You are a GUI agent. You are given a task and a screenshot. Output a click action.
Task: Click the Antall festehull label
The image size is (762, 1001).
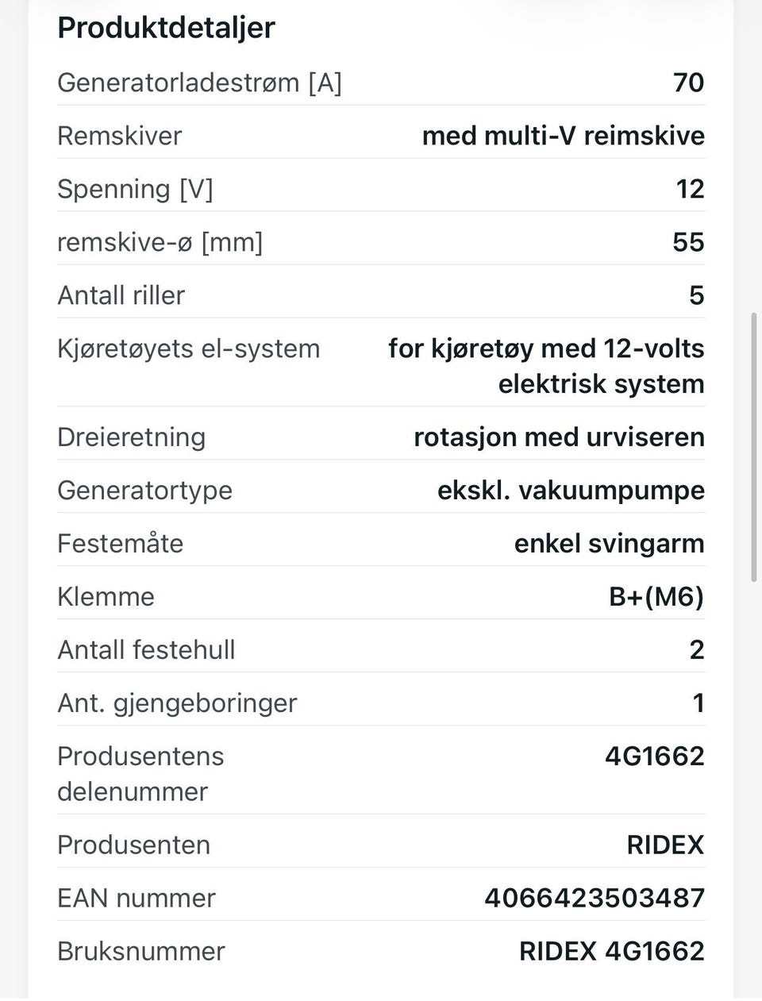pos(146,650)
